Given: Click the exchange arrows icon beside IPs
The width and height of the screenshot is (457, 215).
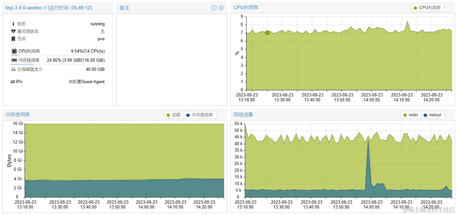Looking at the screenshot, I should point(13,82).
